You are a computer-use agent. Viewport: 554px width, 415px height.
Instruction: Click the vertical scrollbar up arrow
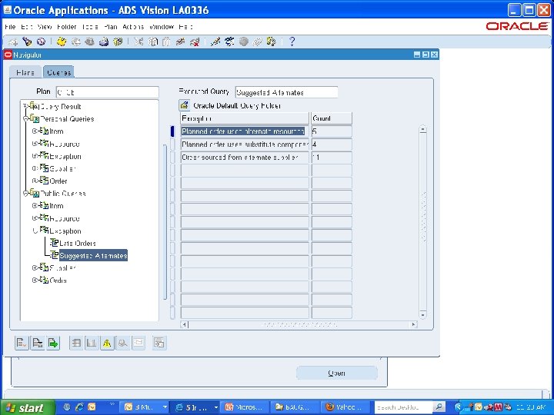point(422,130)
